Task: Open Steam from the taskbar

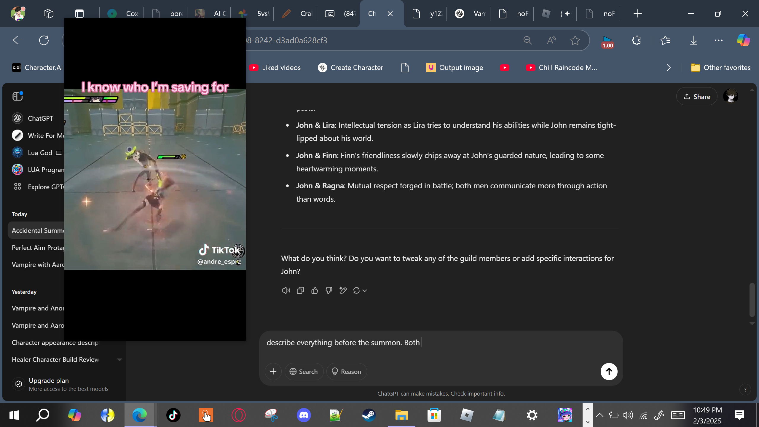Action: (x=369, y=415)
